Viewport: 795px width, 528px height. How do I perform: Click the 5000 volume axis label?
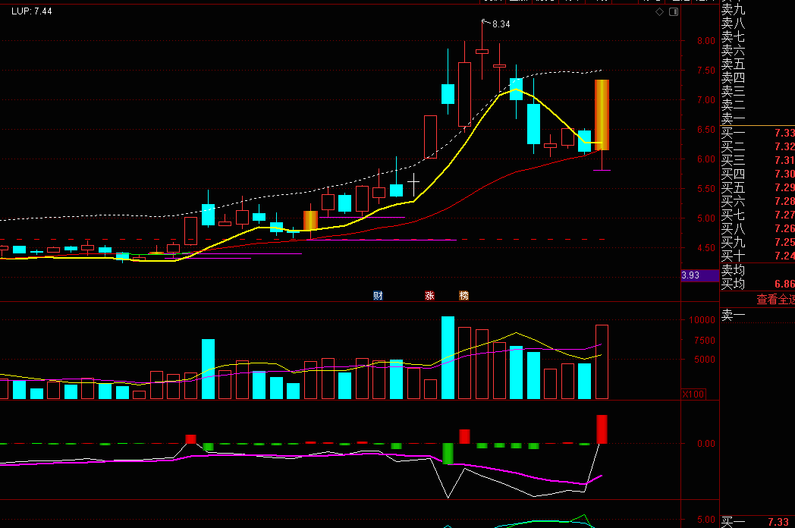pos(704,360)
